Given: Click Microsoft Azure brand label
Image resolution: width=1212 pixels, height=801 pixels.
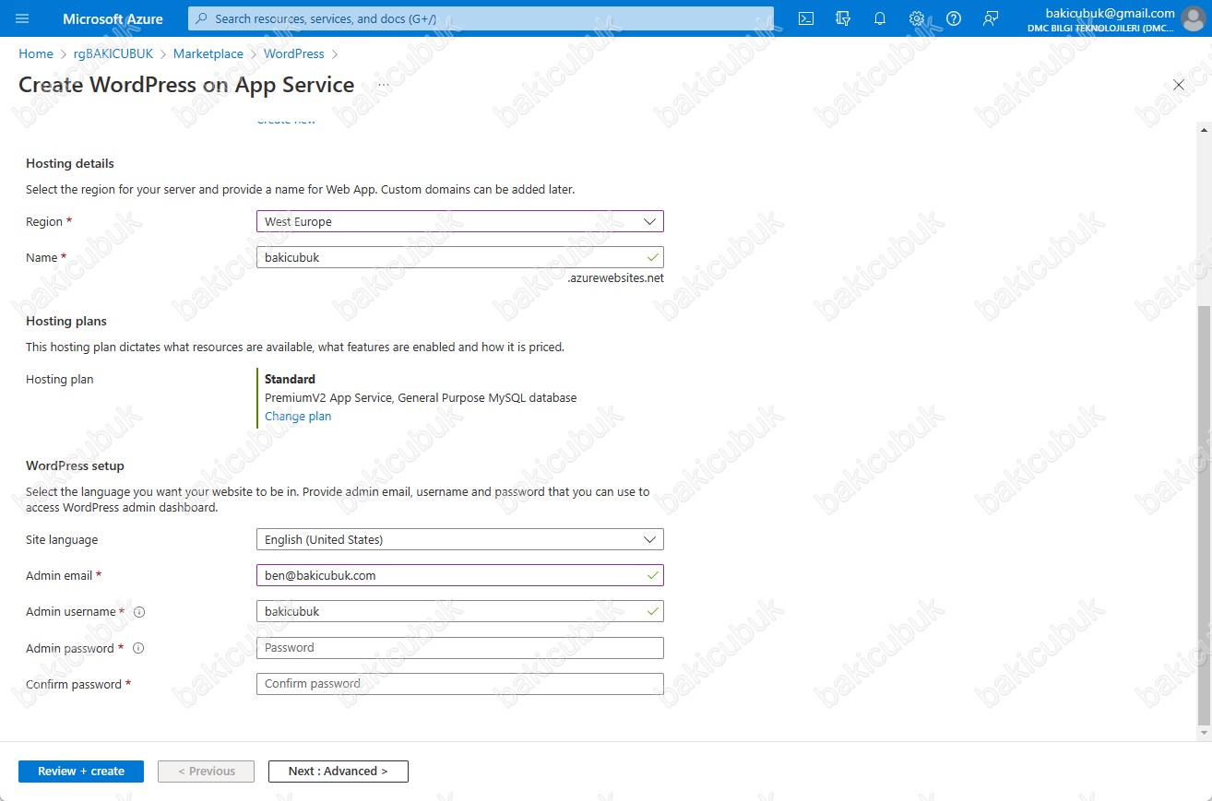Looking at the screenshot, I should tap(113, 18).
